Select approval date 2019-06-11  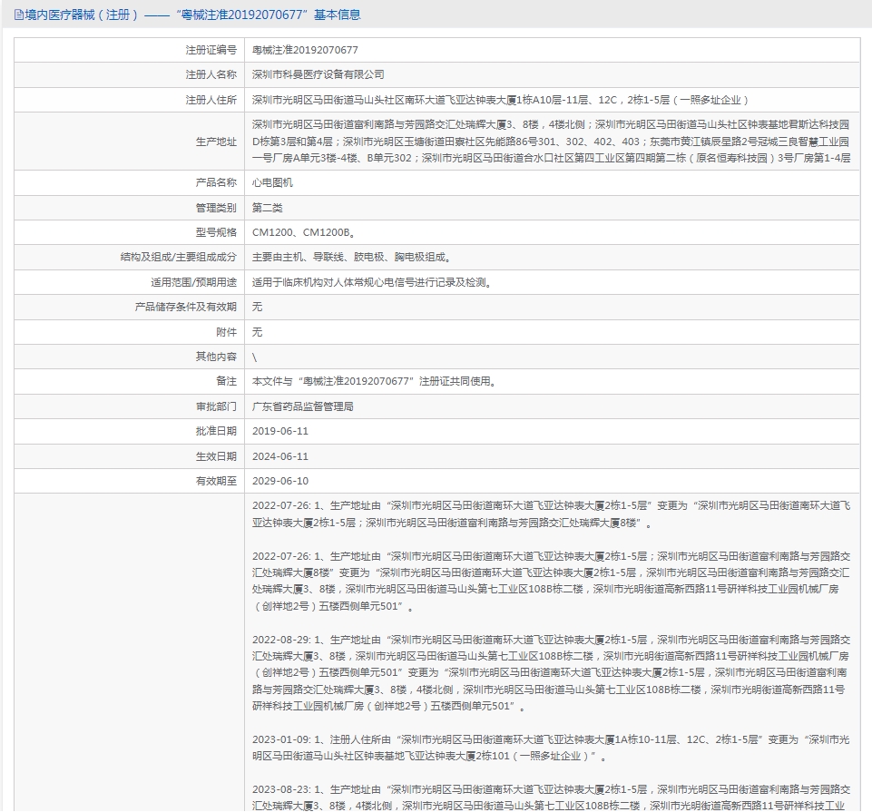coord(280,431)
